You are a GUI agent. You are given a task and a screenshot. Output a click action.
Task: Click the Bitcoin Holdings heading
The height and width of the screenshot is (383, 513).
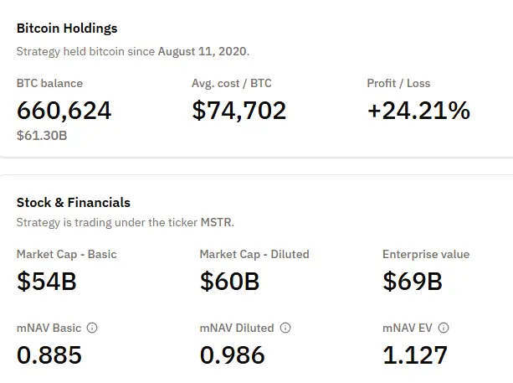pyautogui.click(x=67, y=28)
